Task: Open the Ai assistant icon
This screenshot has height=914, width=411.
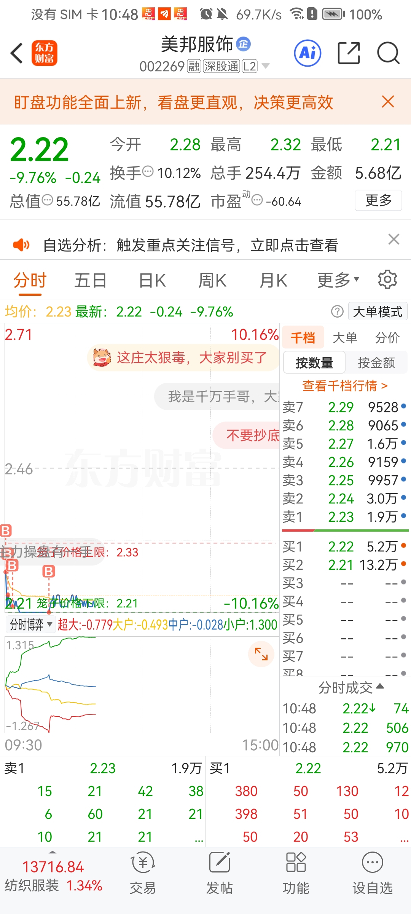Action: (307, 53)
